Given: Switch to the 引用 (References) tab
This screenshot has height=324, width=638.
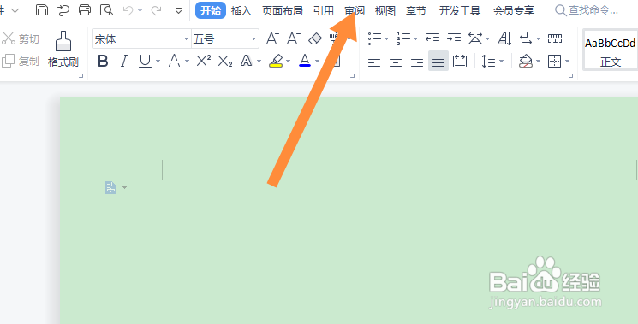Looking at the screenshot, I should pyautogui.click(x=324, y=11).
